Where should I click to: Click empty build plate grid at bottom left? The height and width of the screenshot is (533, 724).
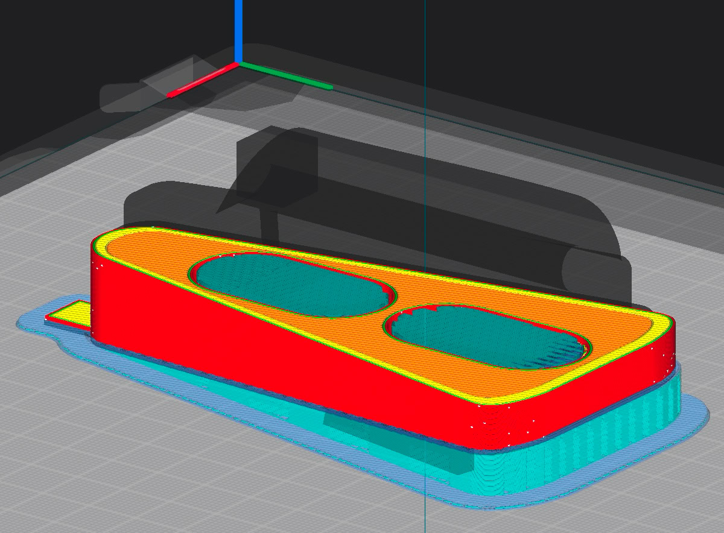pos(91,470)
